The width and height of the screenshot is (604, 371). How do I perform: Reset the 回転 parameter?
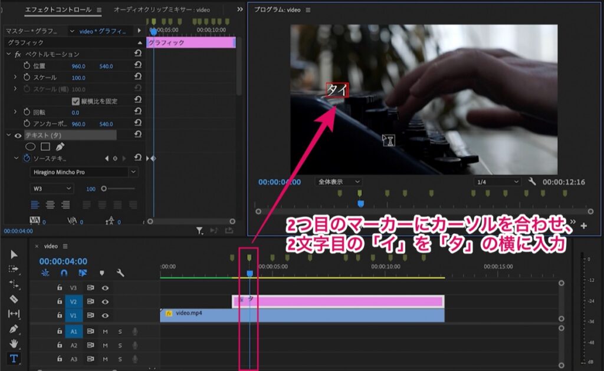(x=137, y=111)
